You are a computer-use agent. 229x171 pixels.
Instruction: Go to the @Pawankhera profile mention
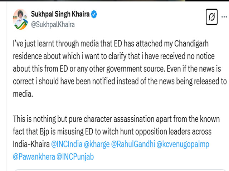(33, 156)
